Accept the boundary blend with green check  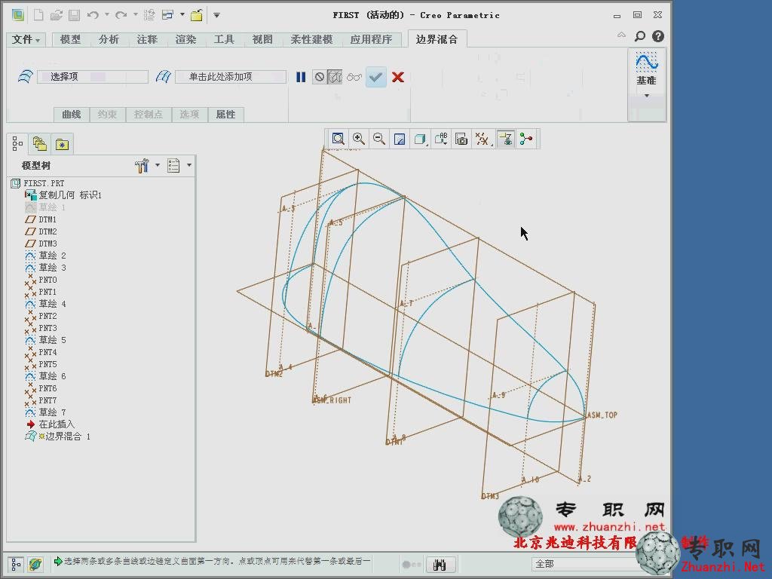click(375, 78)
